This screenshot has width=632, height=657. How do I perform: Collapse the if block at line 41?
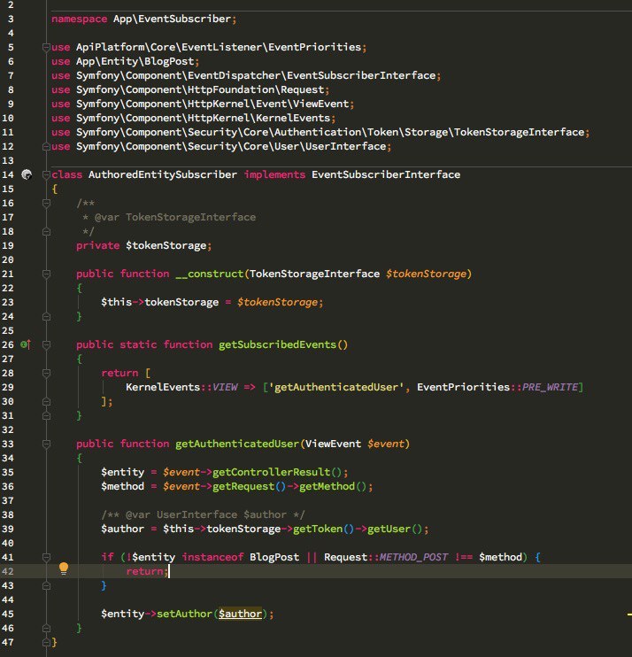[47, 557]
